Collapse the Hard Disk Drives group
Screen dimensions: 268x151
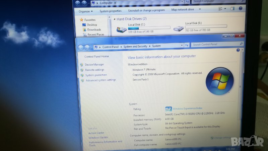pos(114,19)
